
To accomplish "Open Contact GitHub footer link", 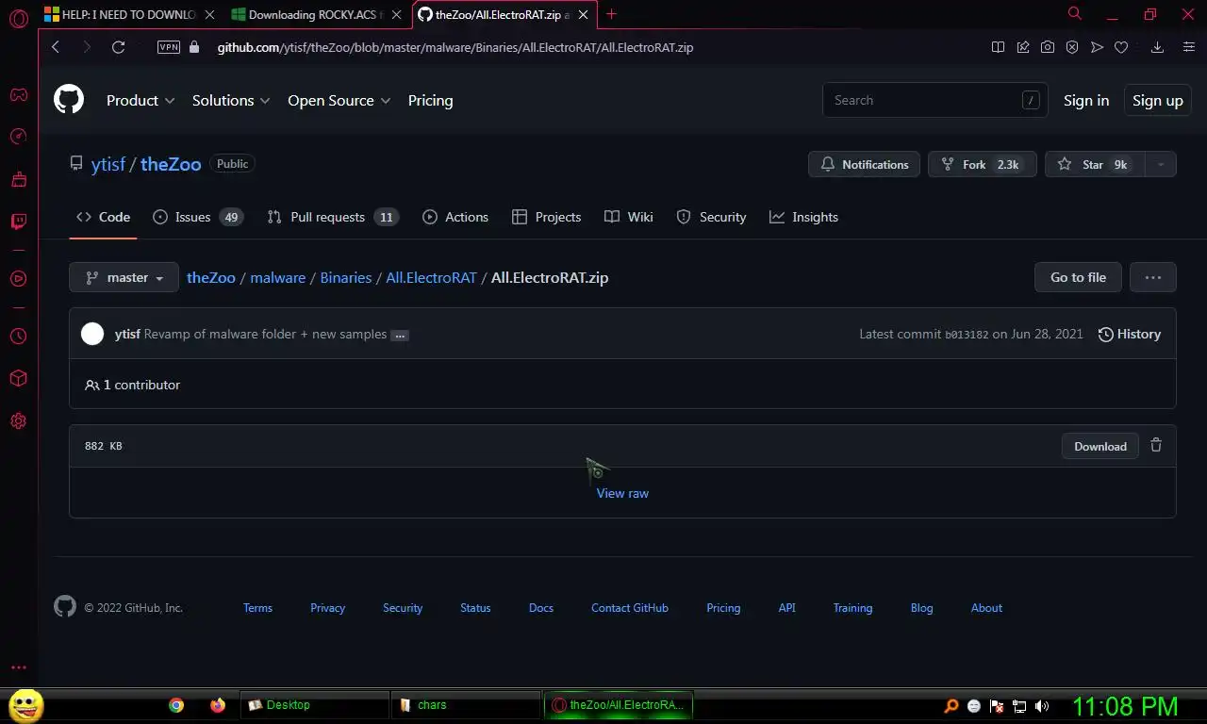I will click(x=630, y=608).
